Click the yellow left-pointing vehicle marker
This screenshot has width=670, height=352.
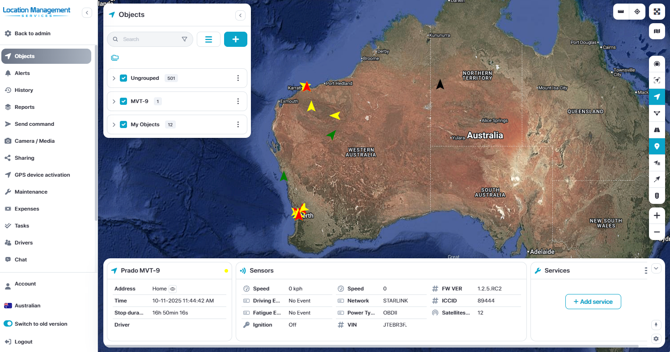pos(335,116)
